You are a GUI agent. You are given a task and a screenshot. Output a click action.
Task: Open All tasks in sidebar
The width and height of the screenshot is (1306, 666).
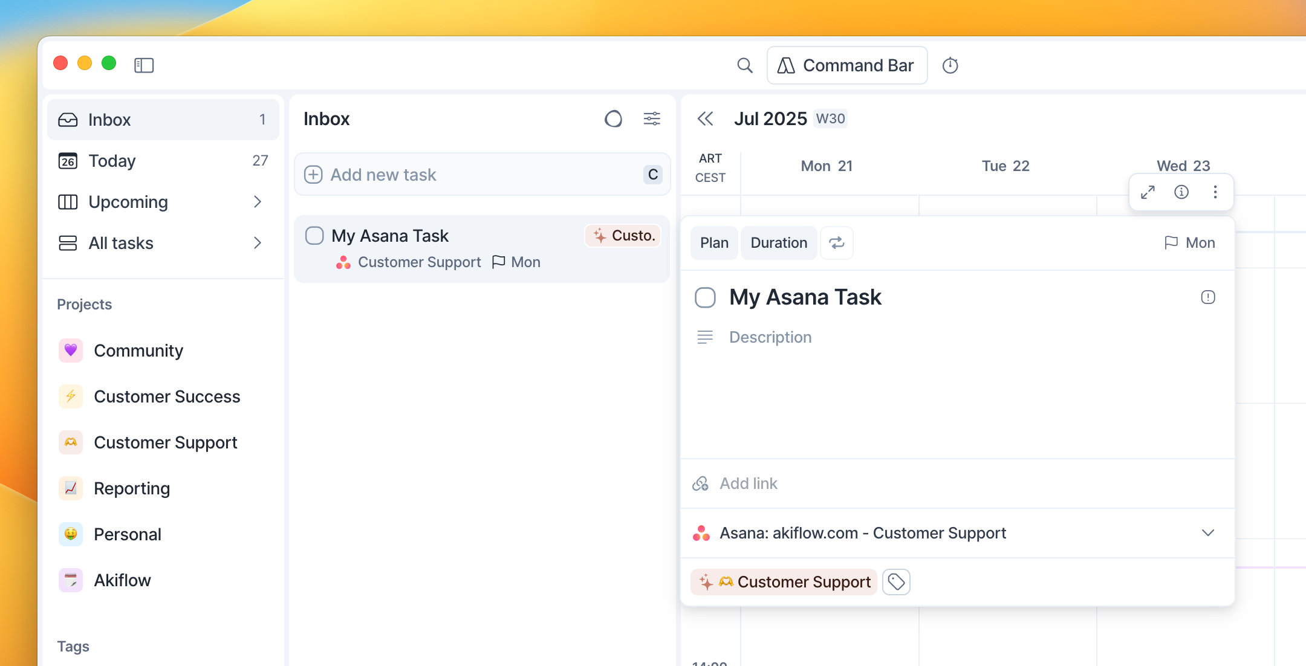[163, 243]
